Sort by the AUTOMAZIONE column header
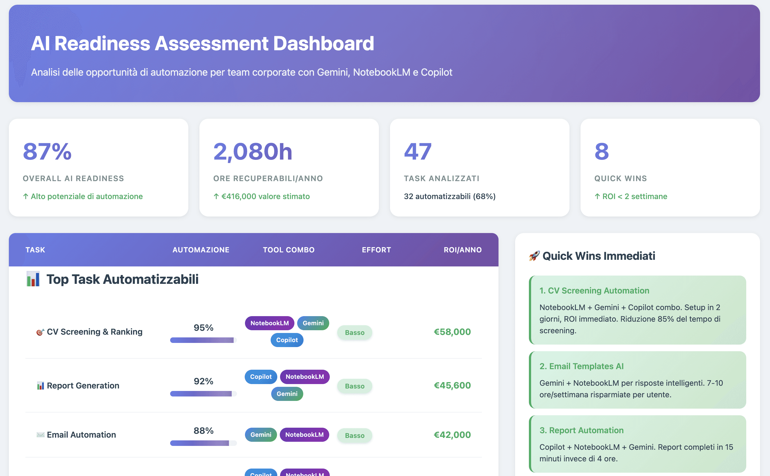The width and height of the screenshot is (770, 476). coord(201,250)
